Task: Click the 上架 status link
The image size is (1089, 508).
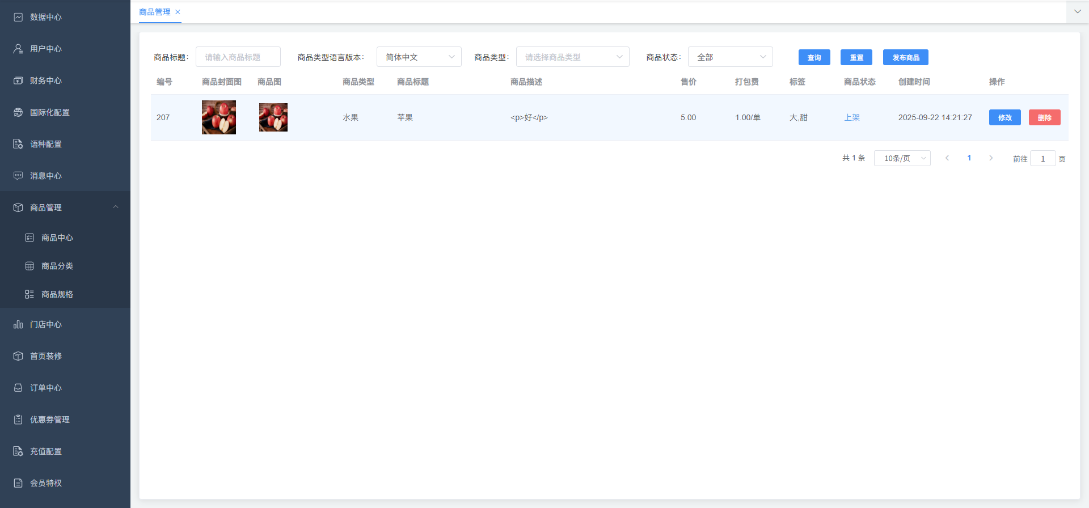Action: (852, 117)
